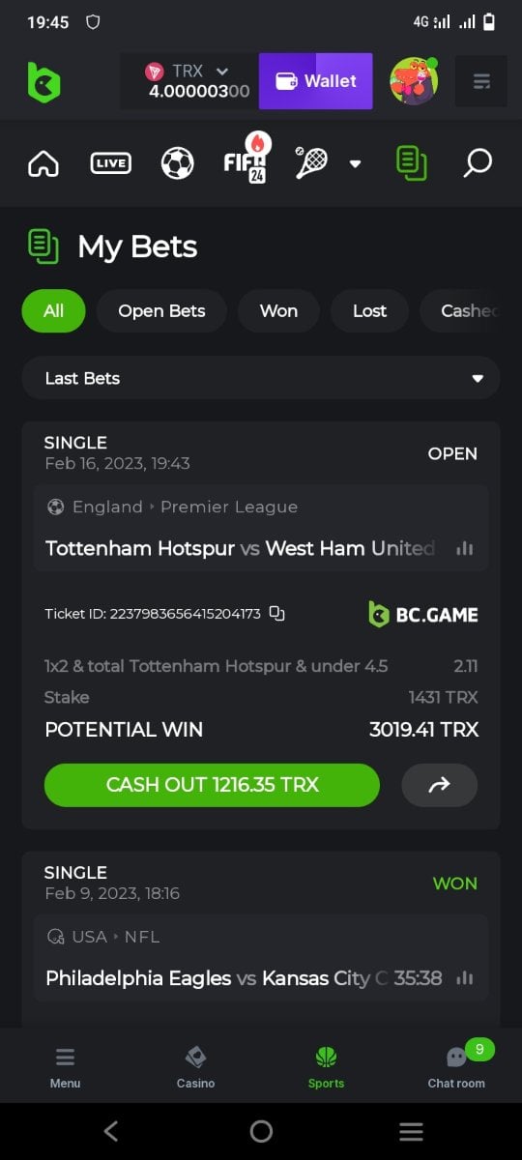522x1160 pixels.
Task: Copy the ticket ID with copy icon
Action: pos(277,614)
